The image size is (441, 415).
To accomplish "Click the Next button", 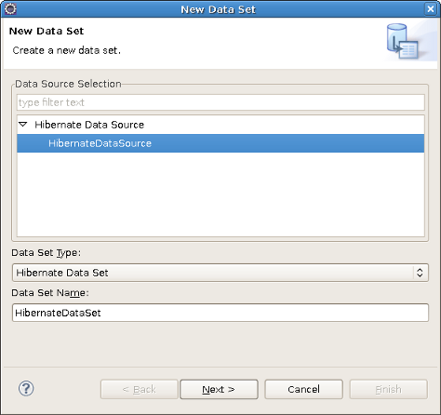I will tap(219, 389).
